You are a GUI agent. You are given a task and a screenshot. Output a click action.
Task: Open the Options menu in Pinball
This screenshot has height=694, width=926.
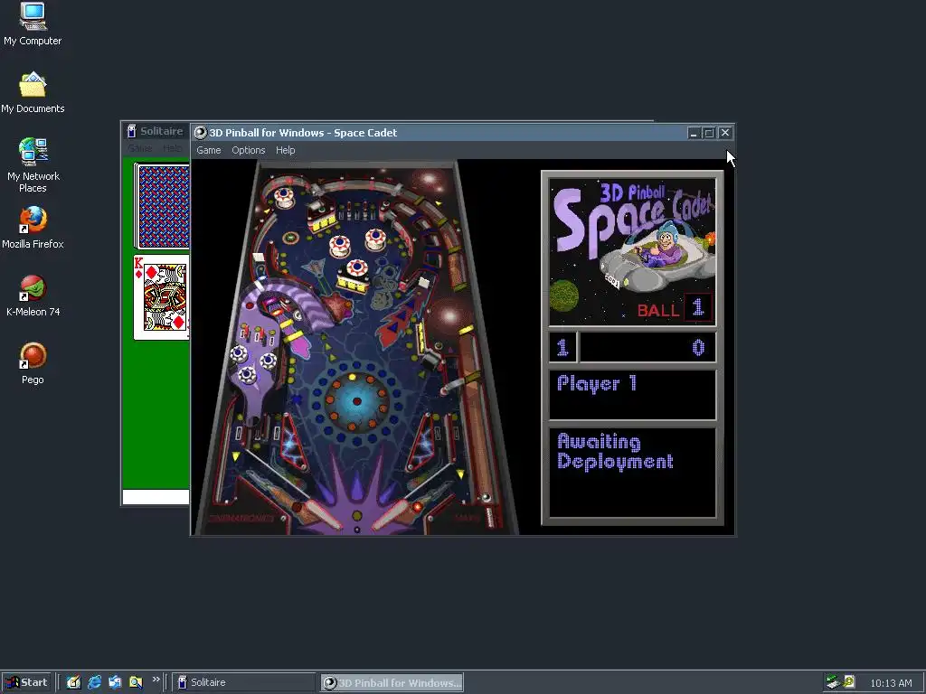248,150
